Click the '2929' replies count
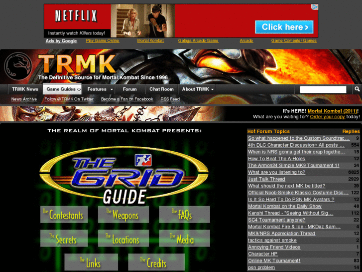Screen dimensions: 362x272 tap(354, 179)
